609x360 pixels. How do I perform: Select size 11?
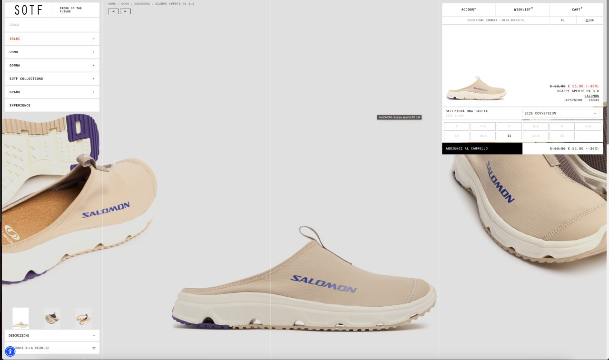coord(509,136)
